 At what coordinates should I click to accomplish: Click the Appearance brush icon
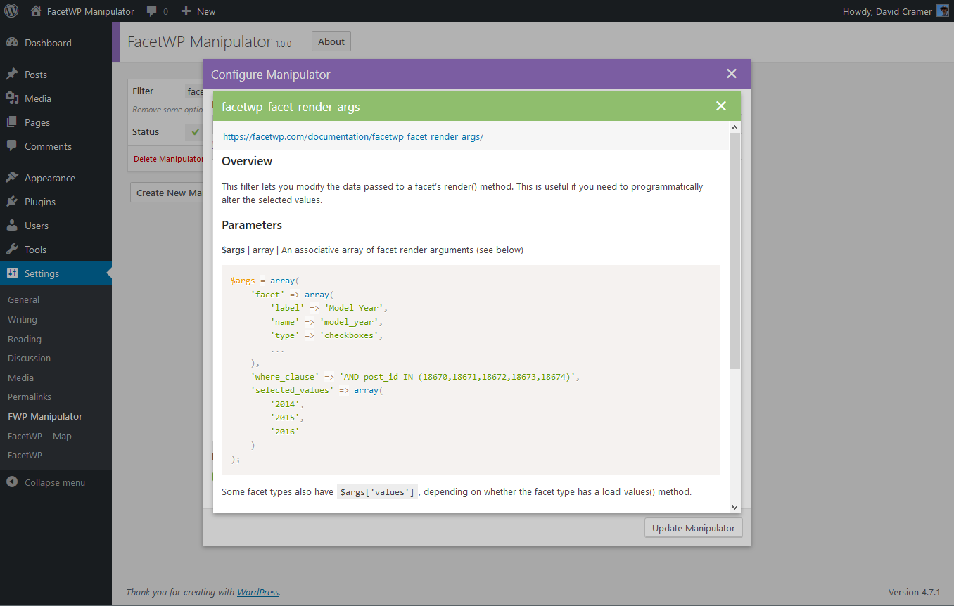(12, 178)
